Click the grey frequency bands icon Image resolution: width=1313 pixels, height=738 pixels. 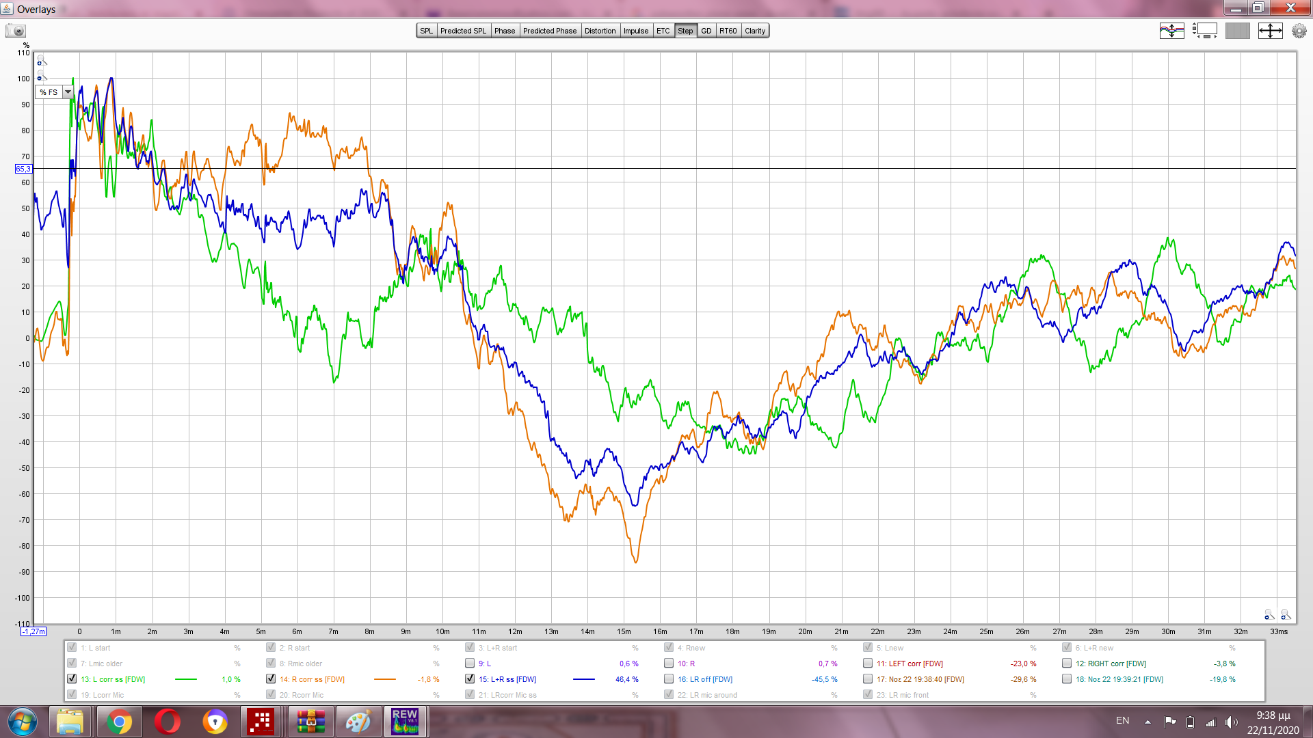[1237, 31]
